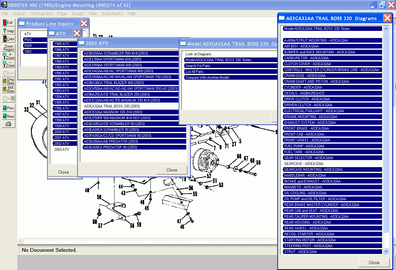
Task: Open the Mdl. Note button
Action: [8, 89]
